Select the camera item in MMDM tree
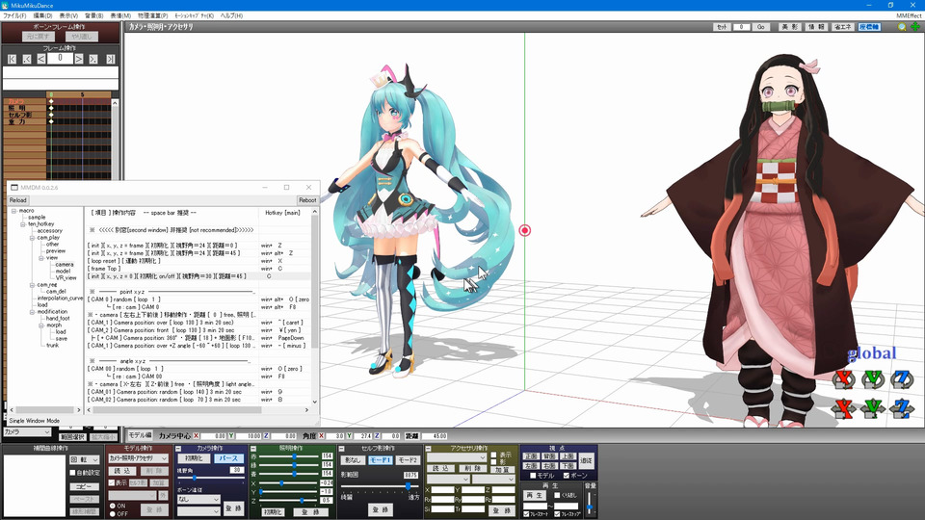The width and height of the screenshot is (925, 520). (65, 265)
